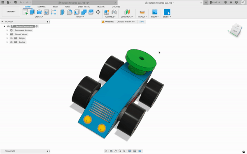Switch to the PLASTIC tab
247x154 pixels.
pos(101,7)
